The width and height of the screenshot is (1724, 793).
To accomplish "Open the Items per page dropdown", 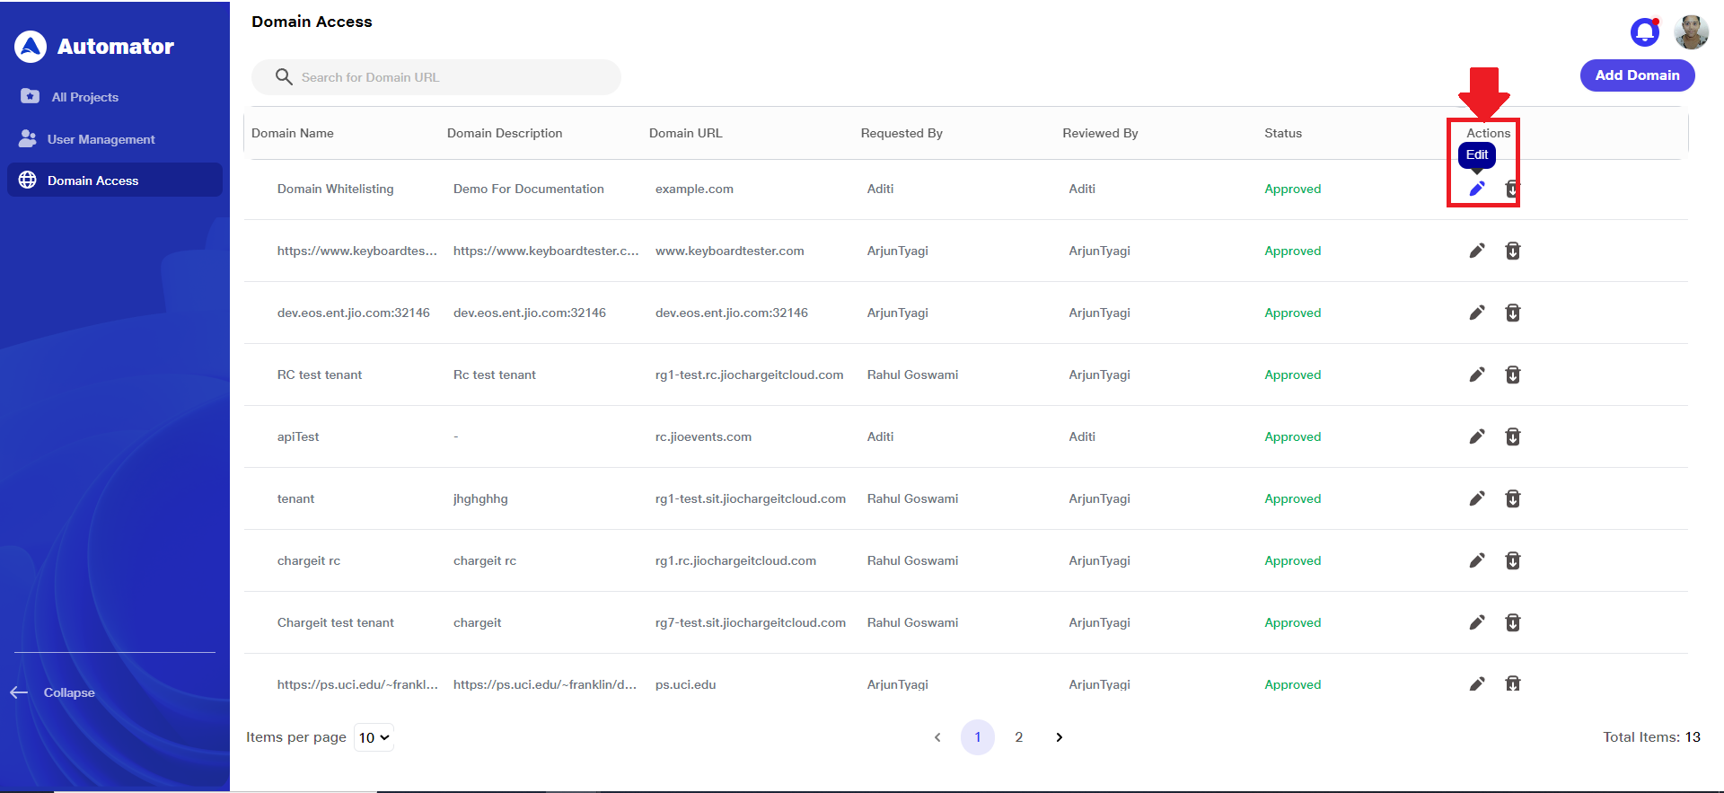I will point(374,737).
